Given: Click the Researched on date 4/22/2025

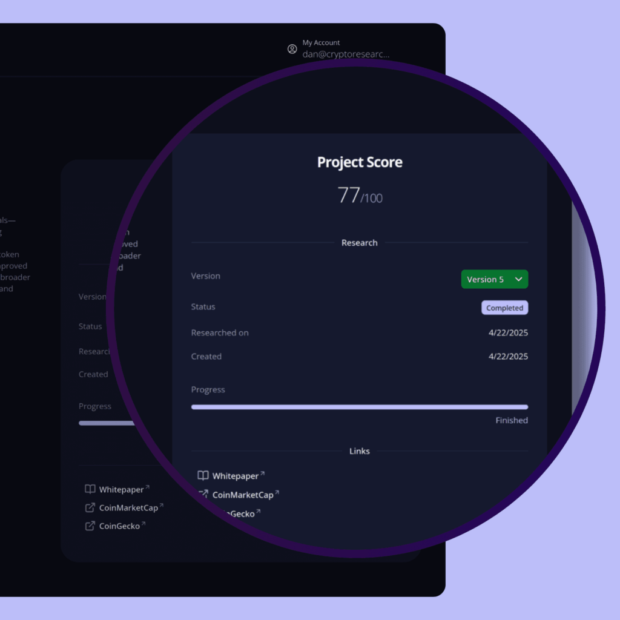Looking at the screenshot, I should tap(508, 332).
